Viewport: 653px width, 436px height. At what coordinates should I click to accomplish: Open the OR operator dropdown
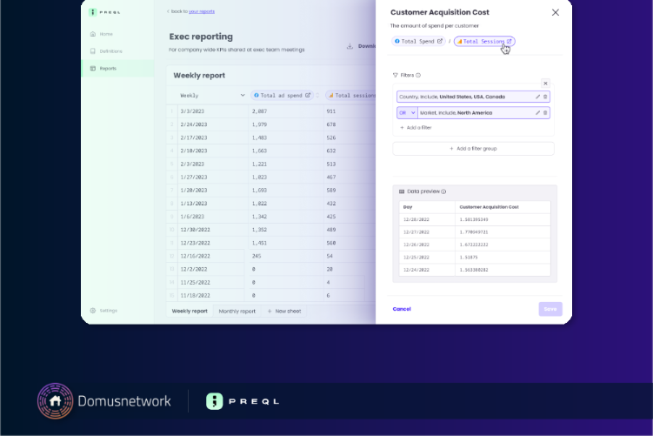tap(407, 113)
